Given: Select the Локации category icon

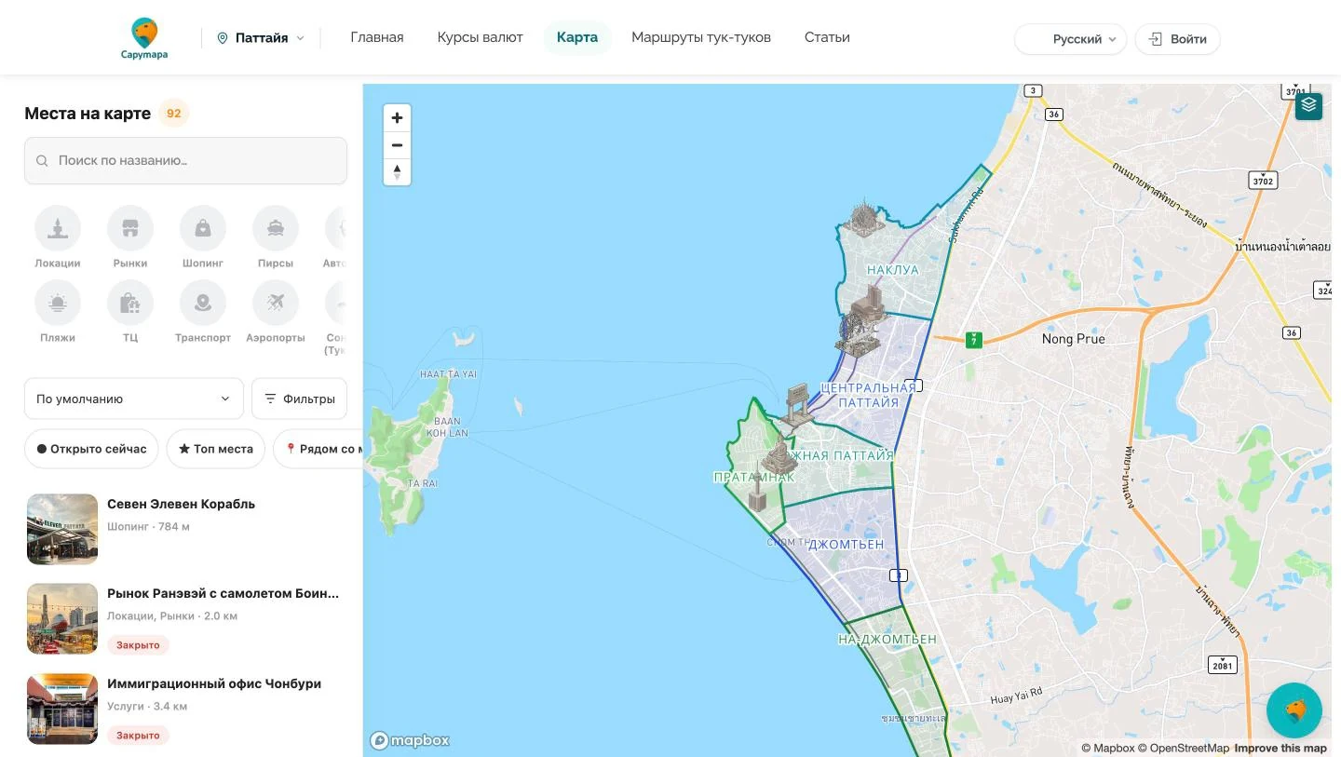Looking at the screenshot, I should [x=58, y=228].
